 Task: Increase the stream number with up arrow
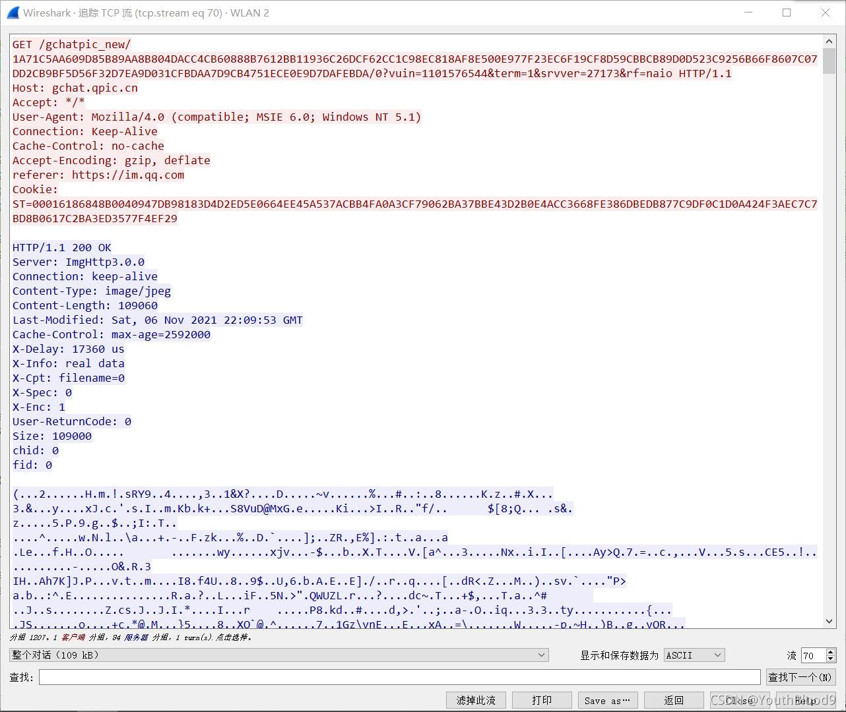point(831,652)
